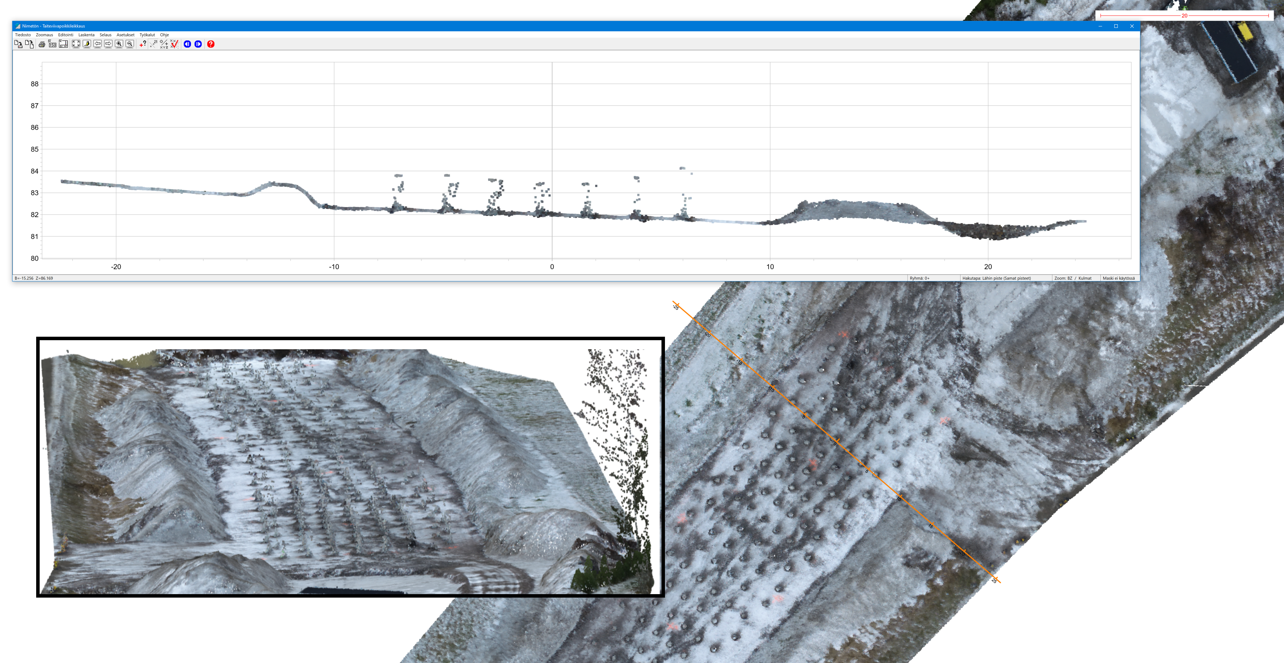Click the print icon in the toolbar

(x=42, y=45)
